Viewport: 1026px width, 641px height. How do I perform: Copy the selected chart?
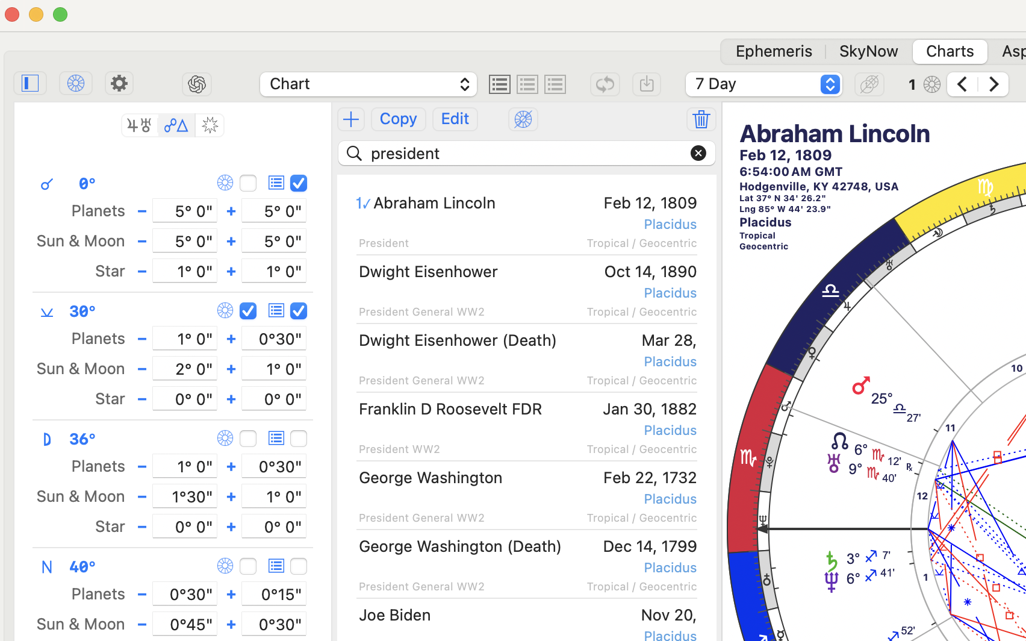[398, 119]
